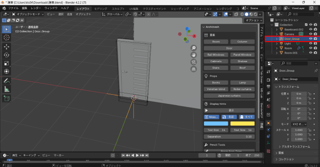320x167 pixels.
Task: Click the Separation value slider
Action: [229, 137]
